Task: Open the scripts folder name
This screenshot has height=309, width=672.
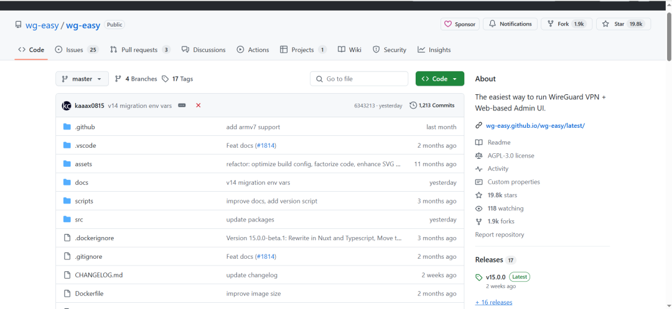Action: (x=84, y=201)
